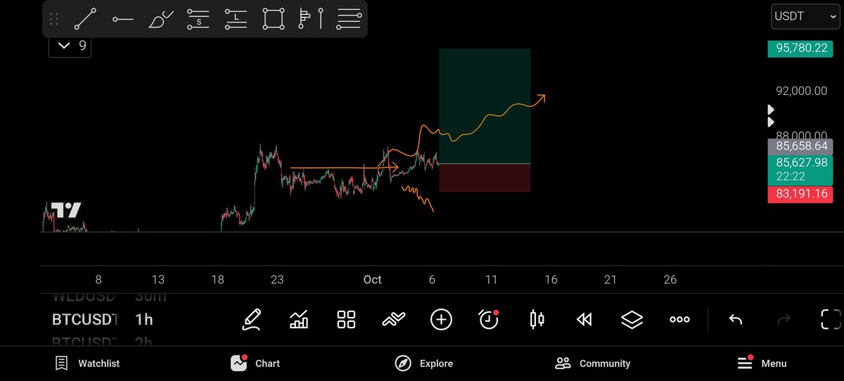Open the Menu tab
Viewport: 844px width, 381px height.
[762, 363]
